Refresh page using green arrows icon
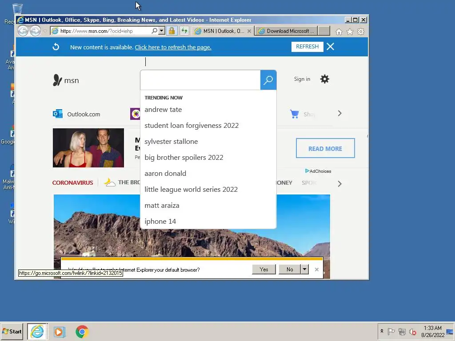This screenshot has width=455, height=341. (x=184, y=31)
